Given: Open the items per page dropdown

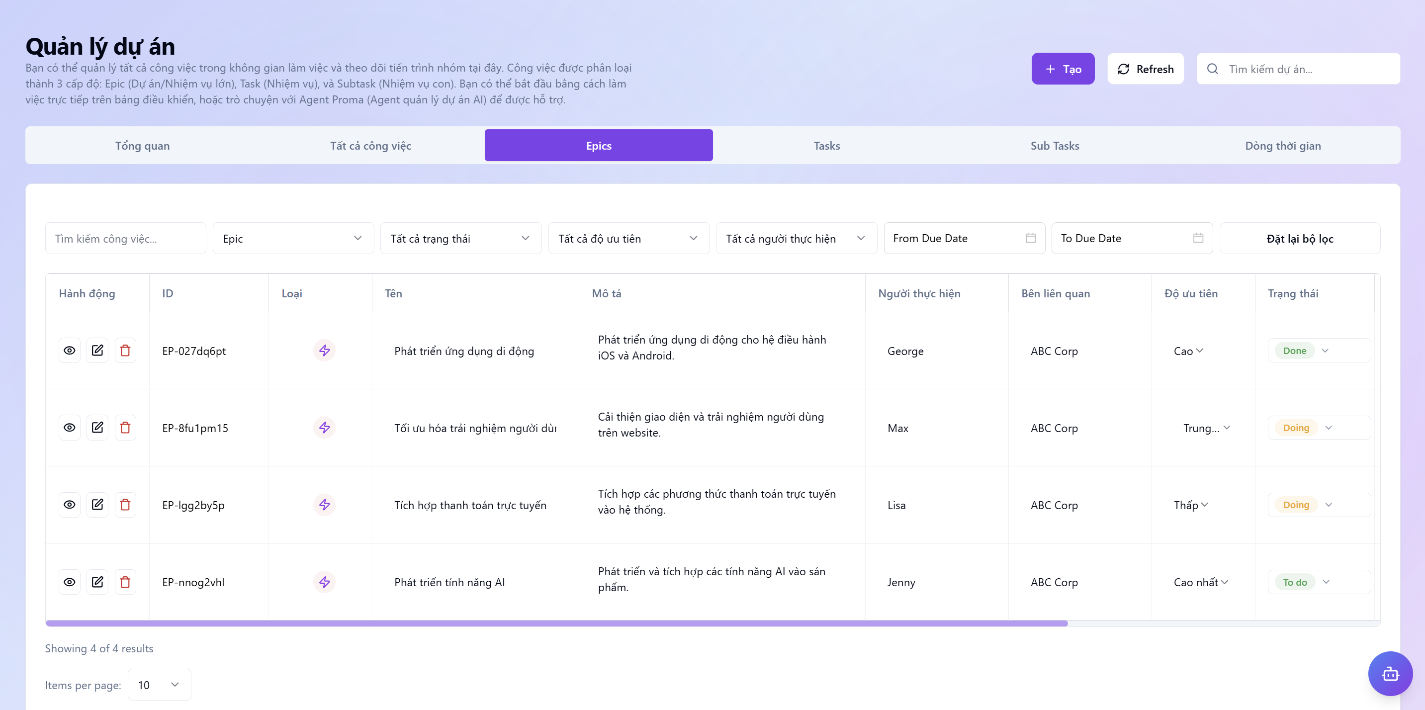Looking at the screenshot, I should [159, 685].
